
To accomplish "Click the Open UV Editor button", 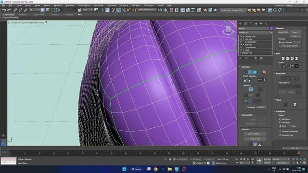I will tap(255, 134).
